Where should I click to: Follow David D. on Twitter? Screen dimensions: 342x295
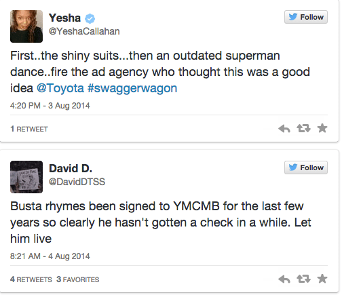click(x=306, y=168)
